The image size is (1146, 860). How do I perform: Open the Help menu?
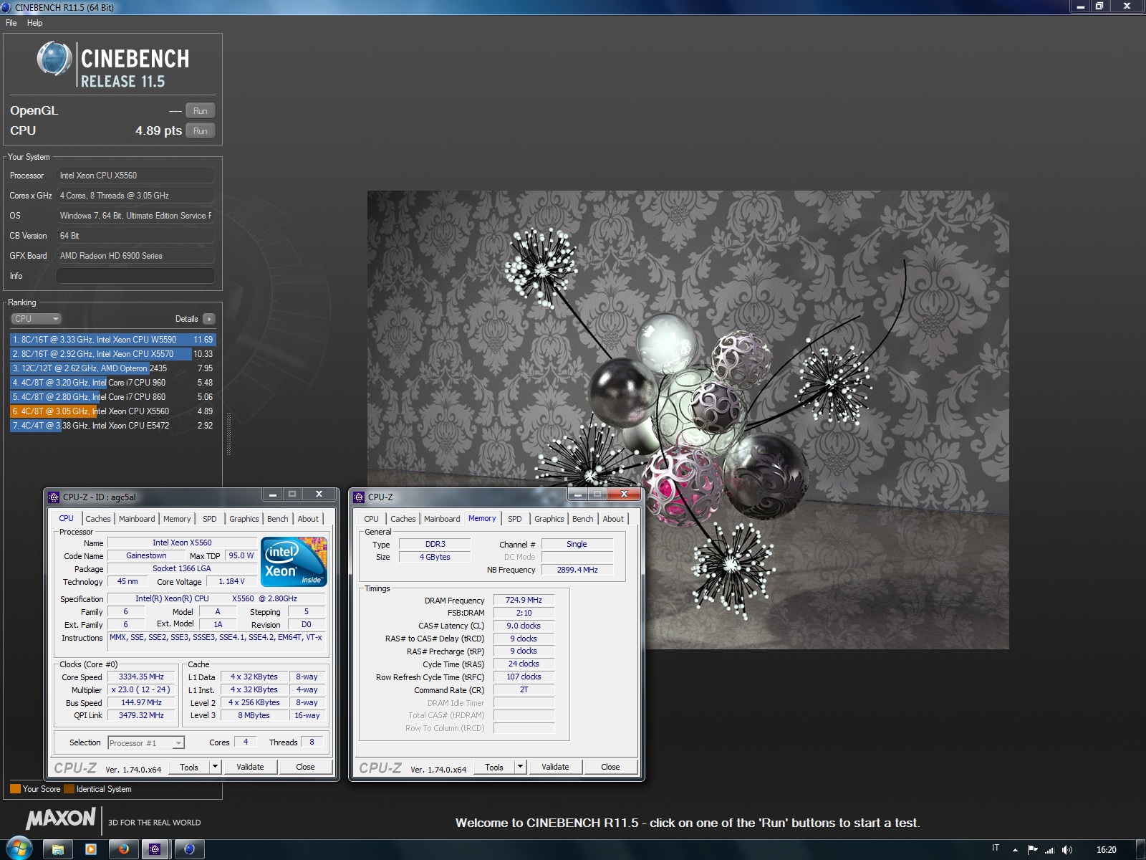[x=35, y=23]
